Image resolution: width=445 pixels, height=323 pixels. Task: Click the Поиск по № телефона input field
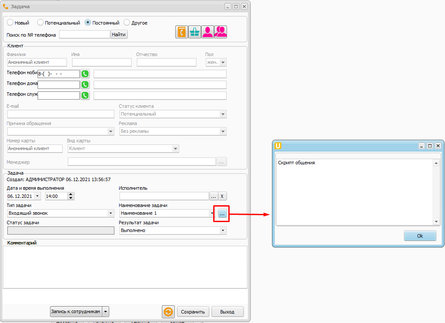[85, 34]
